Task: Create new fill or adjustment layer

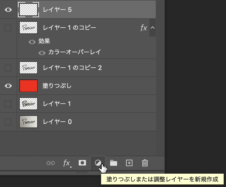Action: coord(98,163)
